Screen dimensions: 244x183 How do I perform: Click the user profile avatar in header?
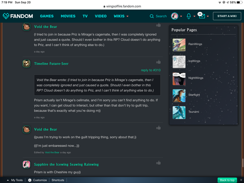[x=174, y=16]
